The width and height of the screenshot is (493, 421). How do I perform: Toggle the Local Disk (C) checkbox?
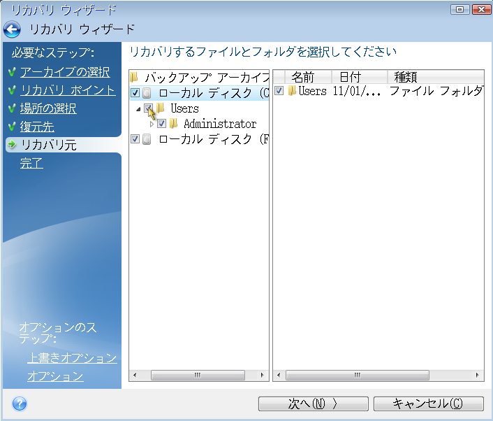click(x=135, y=93)
